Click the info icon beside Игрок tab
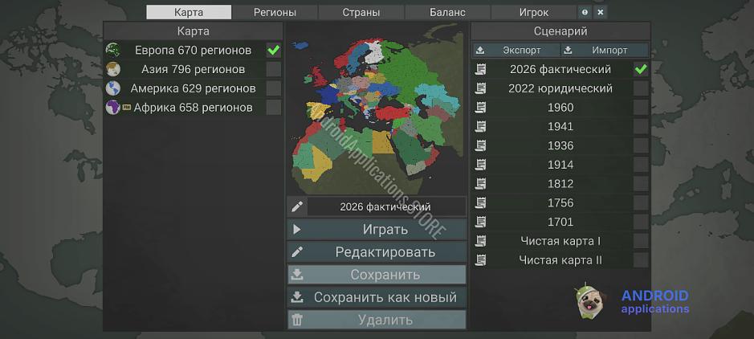Image resolution: width=754 pixels, height=339 pixels. (x=585, y=13)
